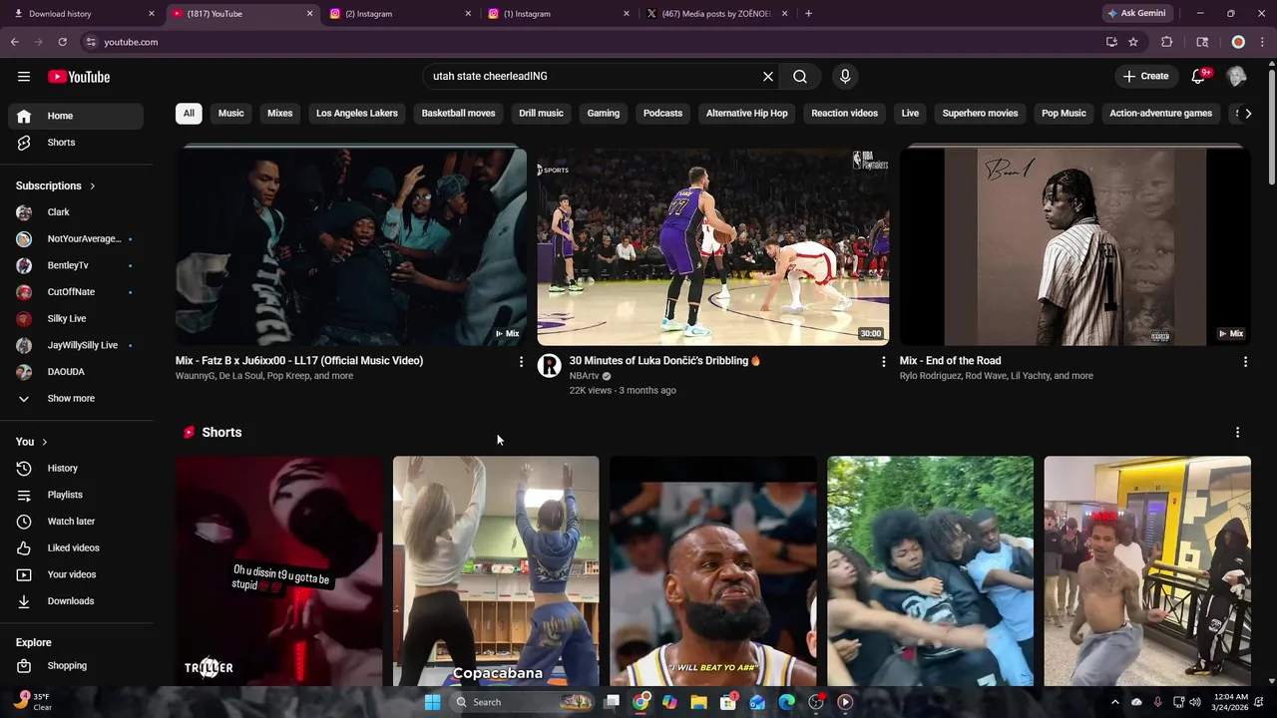Start voice search with the microphone icon
This screenshot has height=718, width=1277.
[845, 76]
